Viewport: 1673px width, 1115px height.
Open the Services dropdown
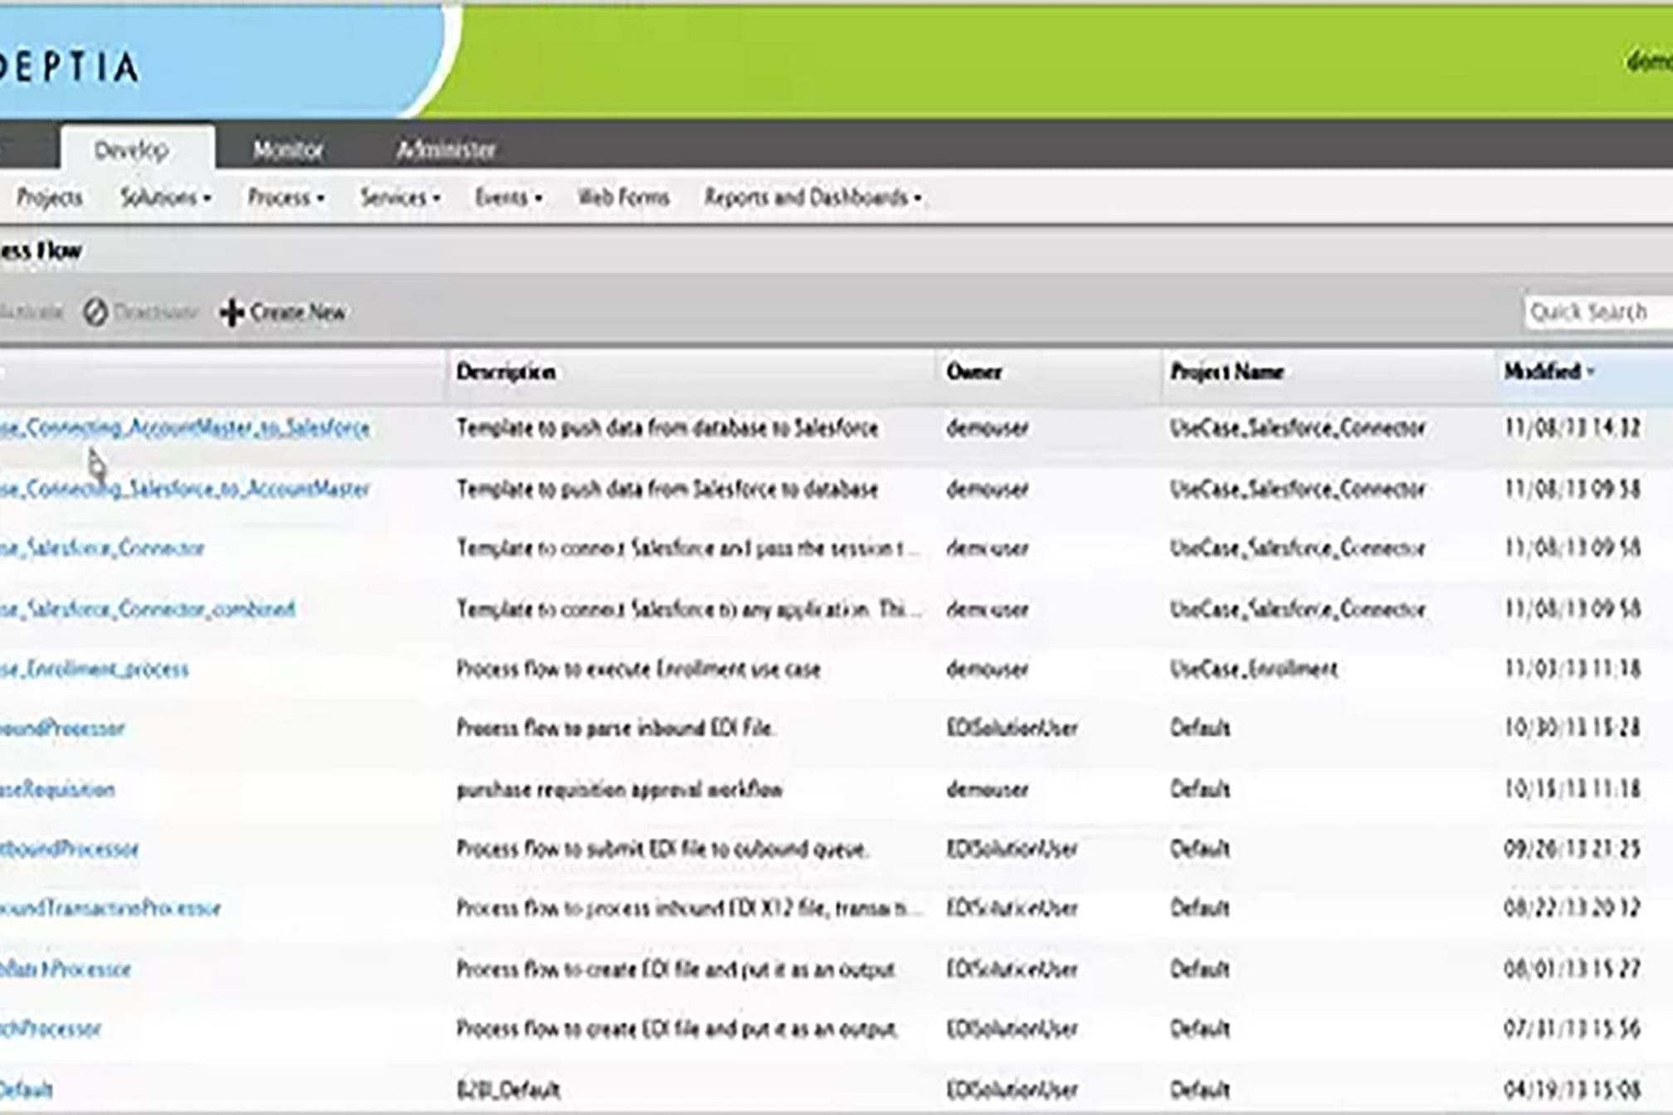399,197
